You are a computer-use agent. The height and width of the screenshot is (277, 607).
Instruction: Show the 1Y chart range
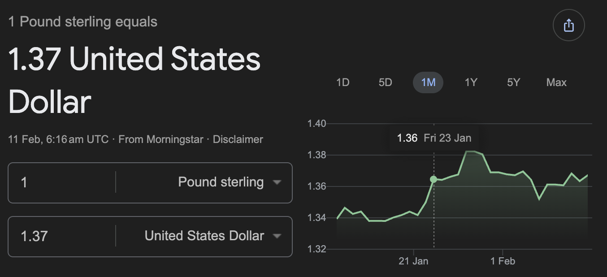pos(471,82)
